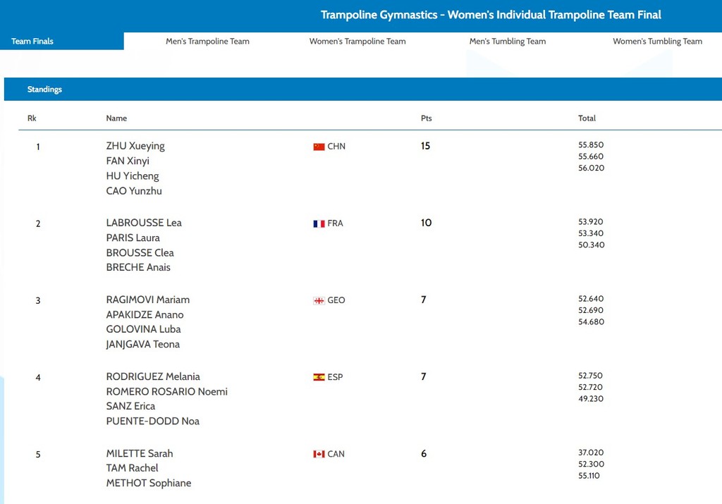The image size is (722, 504).
Task: Click the 55.660 total score
Action: click(591, 156)
